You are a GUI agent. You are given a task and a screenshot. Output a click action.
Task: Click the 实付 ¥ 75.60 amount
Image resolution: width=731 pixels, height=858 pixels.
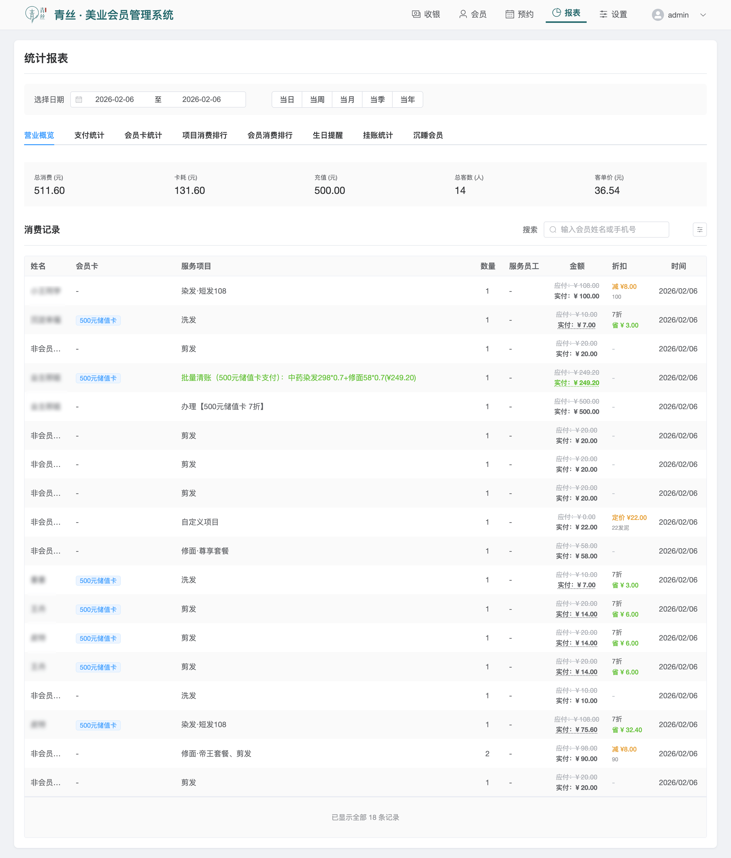(x=577, y=730)
